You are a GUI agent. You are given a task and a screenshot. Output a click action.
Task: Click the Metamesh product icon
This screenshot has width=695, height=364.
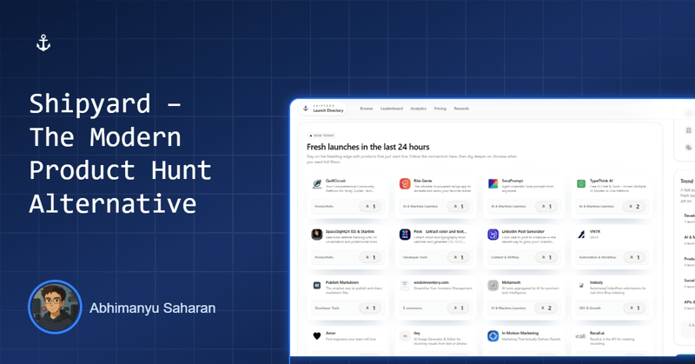coord(493,286)
